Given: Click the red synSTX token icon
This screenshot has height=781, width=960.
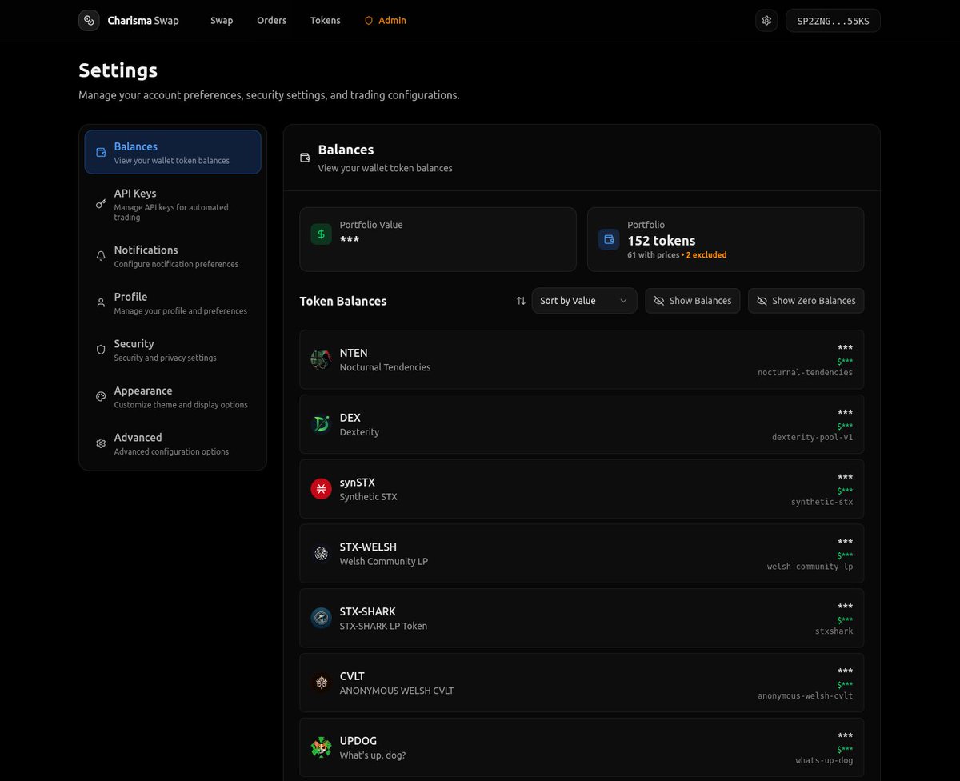Looking at the screenshot, I should (321, 489).
